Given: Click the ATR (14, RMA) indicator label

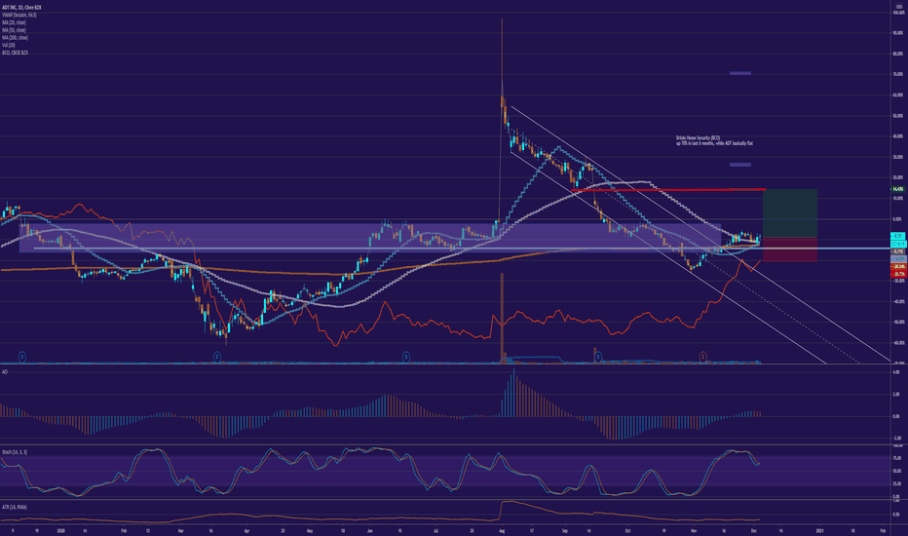Looking at the screenshot, I should tap(14, 507).
